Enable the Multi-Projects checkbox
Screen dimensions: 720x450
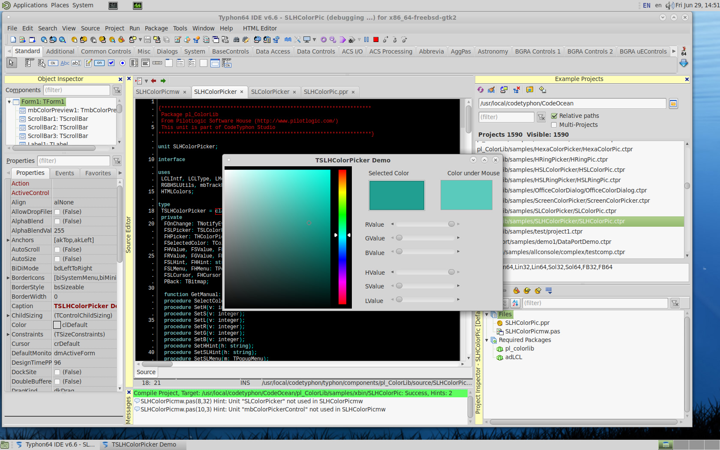pos(554,125)
